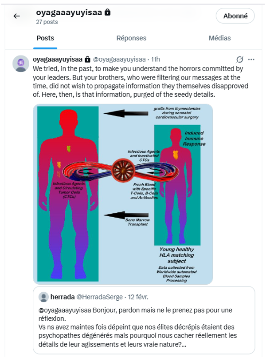Open the @oyagaaayuyisaa handle link

[x=120, y=60]
